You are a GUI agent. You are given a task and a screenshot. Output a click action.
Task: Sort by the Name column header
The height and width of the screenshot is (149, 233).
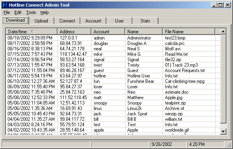point(144,32)
